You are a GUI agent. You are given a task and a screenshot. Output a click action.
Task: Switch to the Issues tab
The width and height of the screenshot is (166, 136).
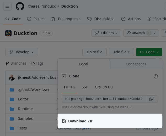pyautogui.click(x=36, y=19)
